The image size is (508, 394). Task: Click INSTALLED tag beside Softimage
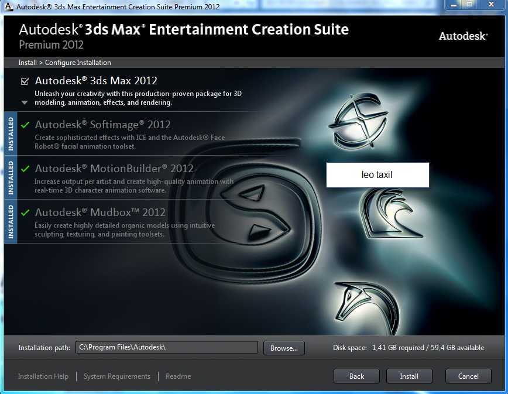(11, 134)
